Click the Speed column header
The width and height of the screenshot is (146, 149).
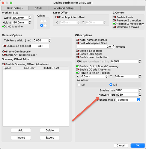tap(13, 68)
